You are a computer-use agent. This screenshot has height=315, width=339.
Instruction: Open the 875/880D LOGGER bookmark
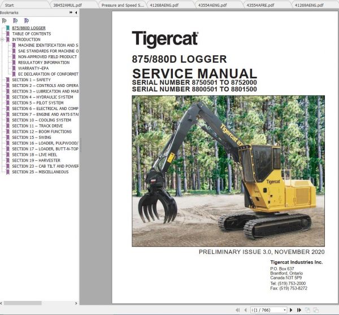(29, 28)
